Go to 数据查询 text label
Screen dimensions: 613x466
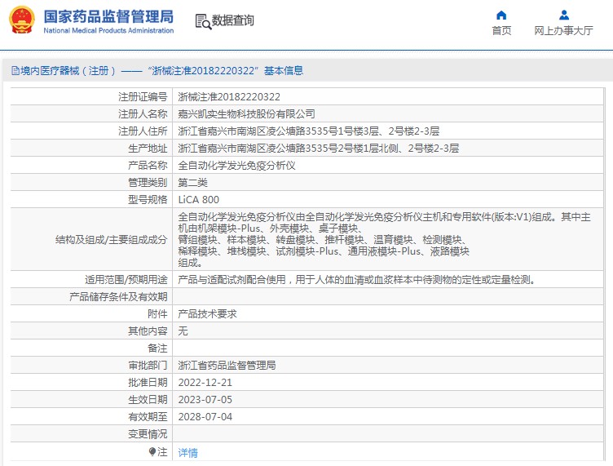click(x=233, y=20)
